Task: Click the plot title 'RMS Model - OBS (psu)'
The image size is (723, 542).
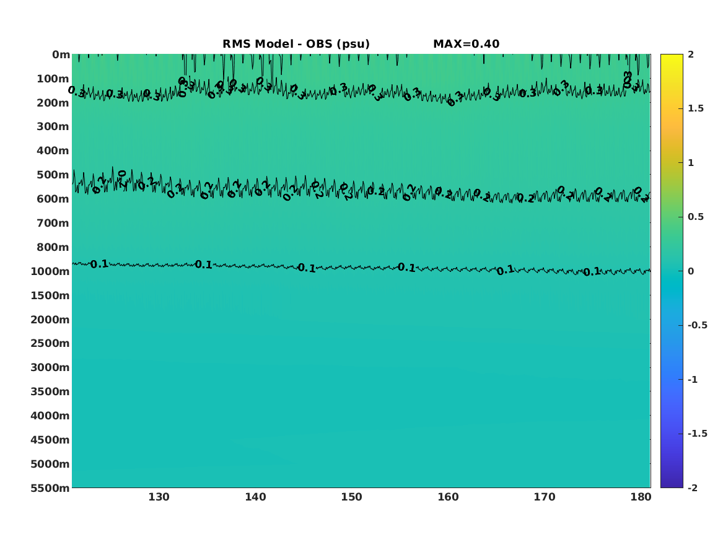Action: coord(296,44)
